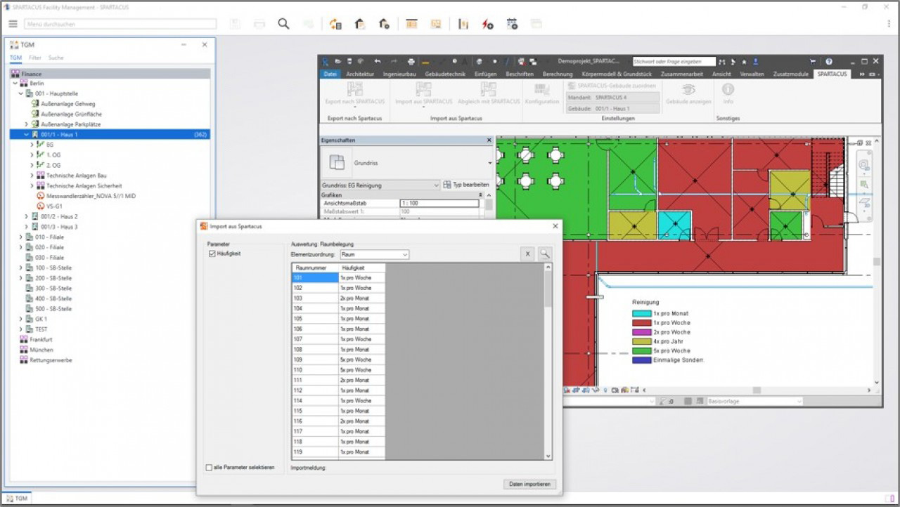Viewport: 900px width, 507px height.
Task: Click the red 1x pro Woche legend swatch
Action: point(641,322)
